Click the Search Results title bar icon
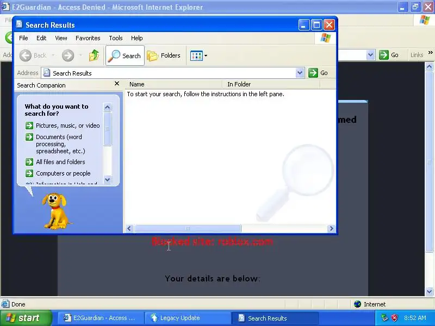Viewport: 435px width, 326px height. [19, 24]
